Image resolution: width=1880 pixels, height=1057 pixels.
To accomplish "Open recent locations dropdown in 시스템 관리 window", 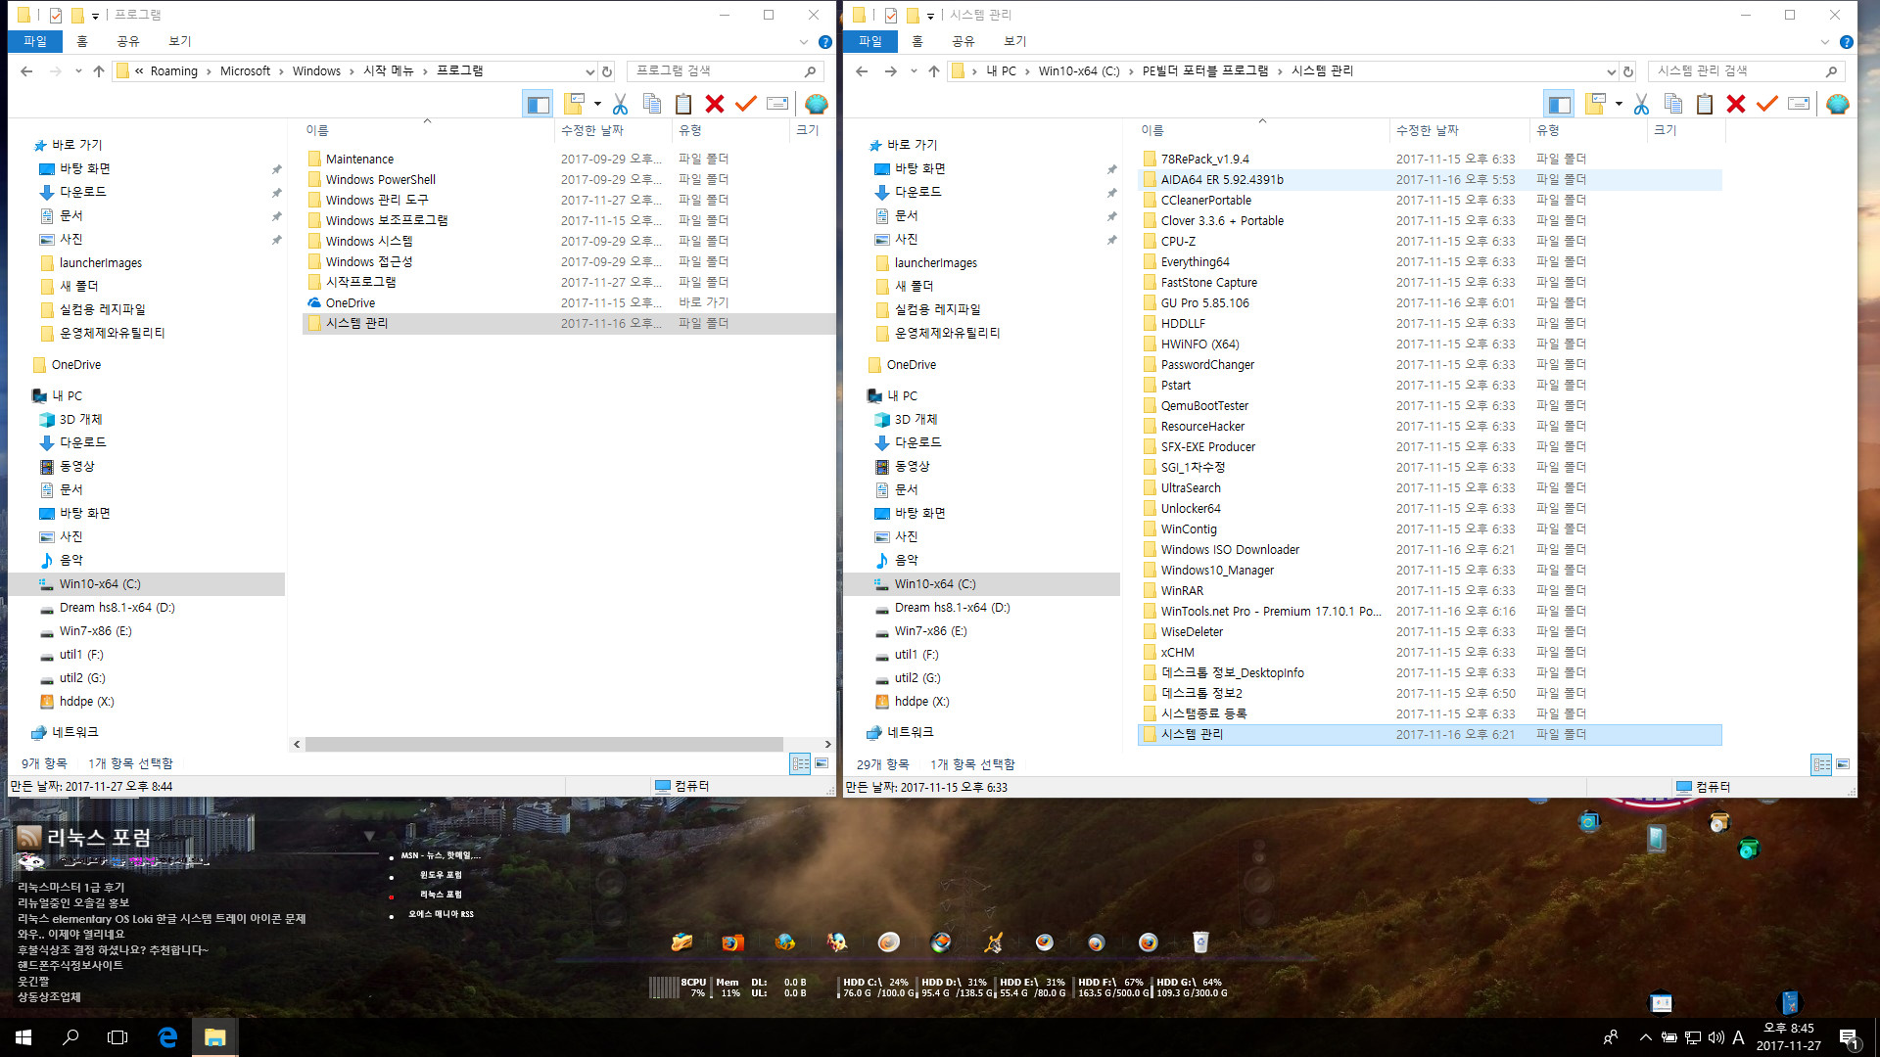I will click(x=914, y=71).
